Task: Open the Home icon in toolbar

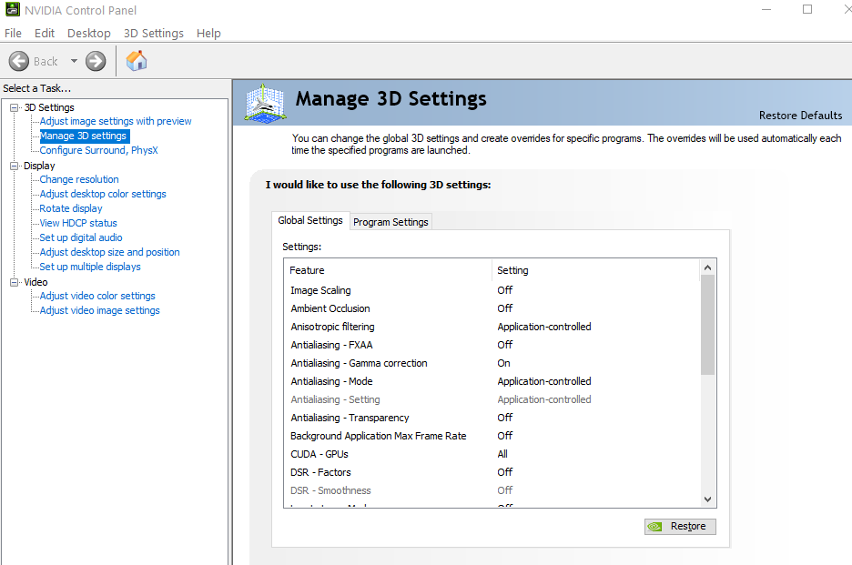Action: 137,60
